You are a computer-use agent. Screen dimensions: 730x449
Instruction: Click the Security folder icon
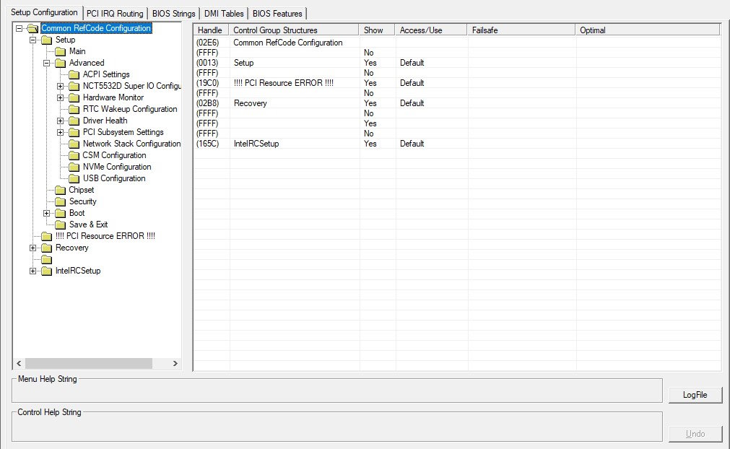click(x=61, y=201)
